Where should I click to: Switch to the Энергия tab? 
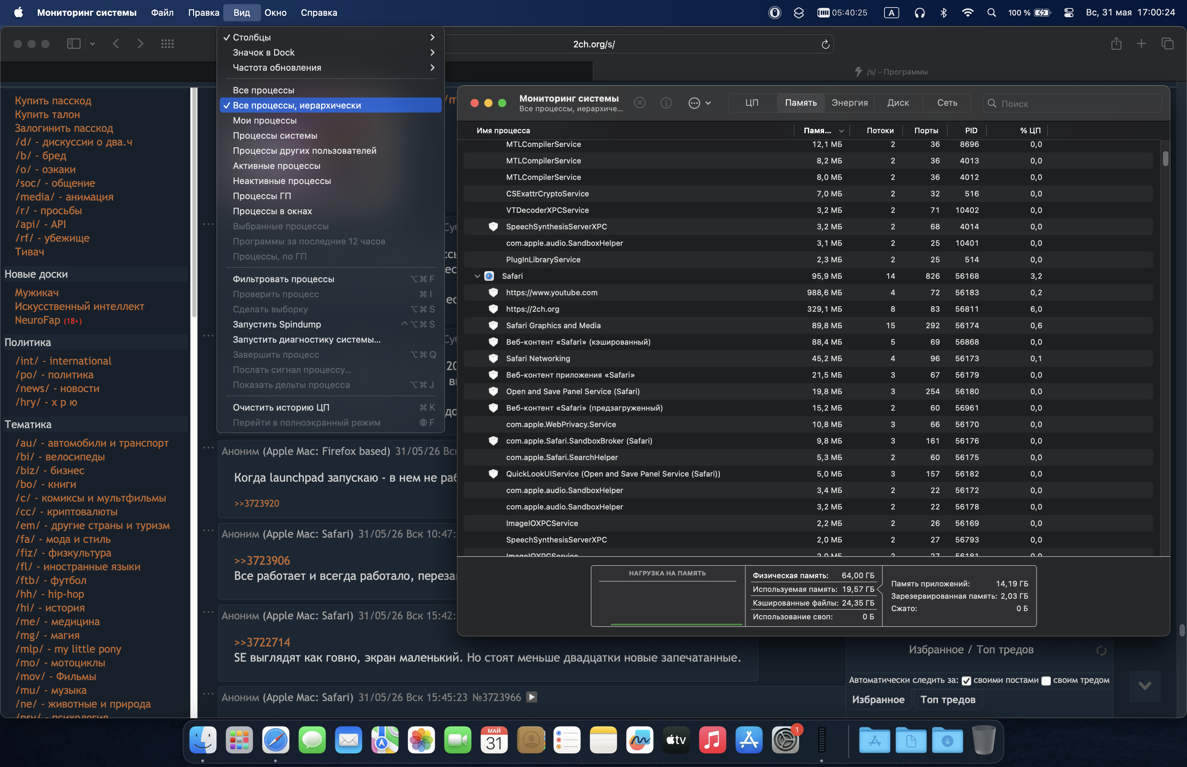[x=849, y=103]
